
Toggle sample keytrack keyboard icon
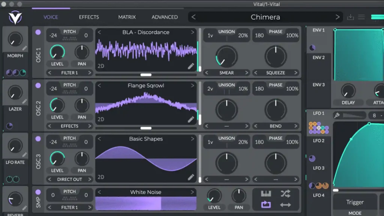(266, 194)
